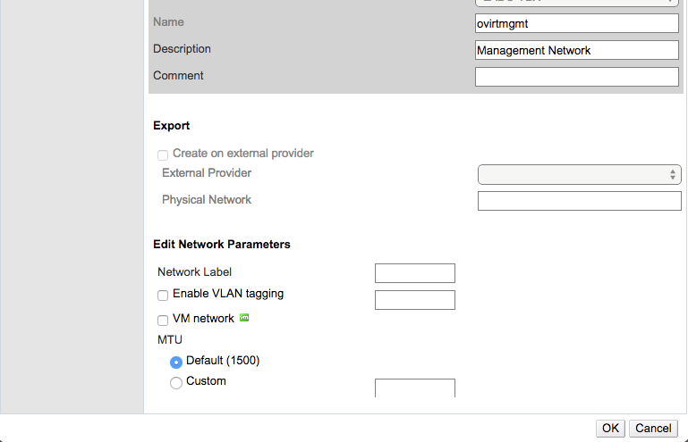Focus the Custom MTU value field
The height and width of the screenshot is (442, 688).
414,388
